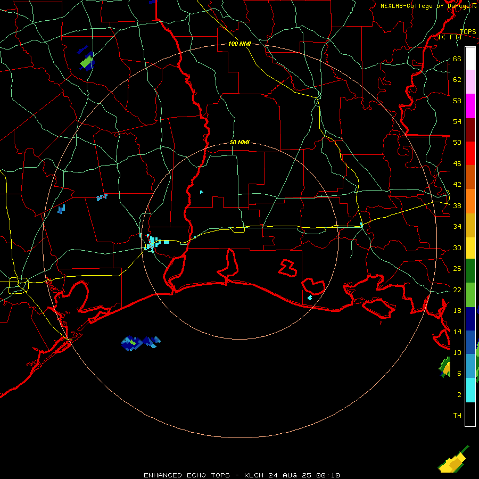Click the bright red legend swatch

[x=470, y=153]
